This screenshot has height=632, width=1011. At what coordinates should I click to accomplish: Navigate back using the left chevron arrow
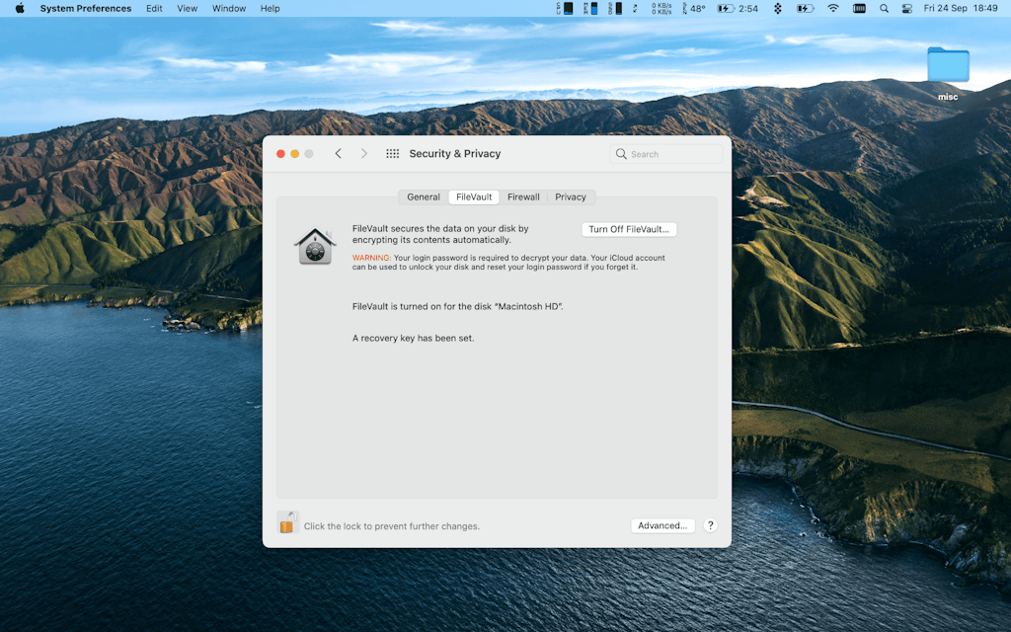tap(339, 154)
